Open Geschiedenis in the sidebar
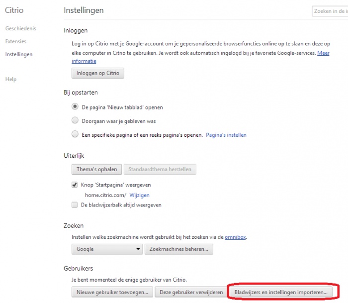The image size is (348, 303). pyautogui.click(x=21, y=28)
